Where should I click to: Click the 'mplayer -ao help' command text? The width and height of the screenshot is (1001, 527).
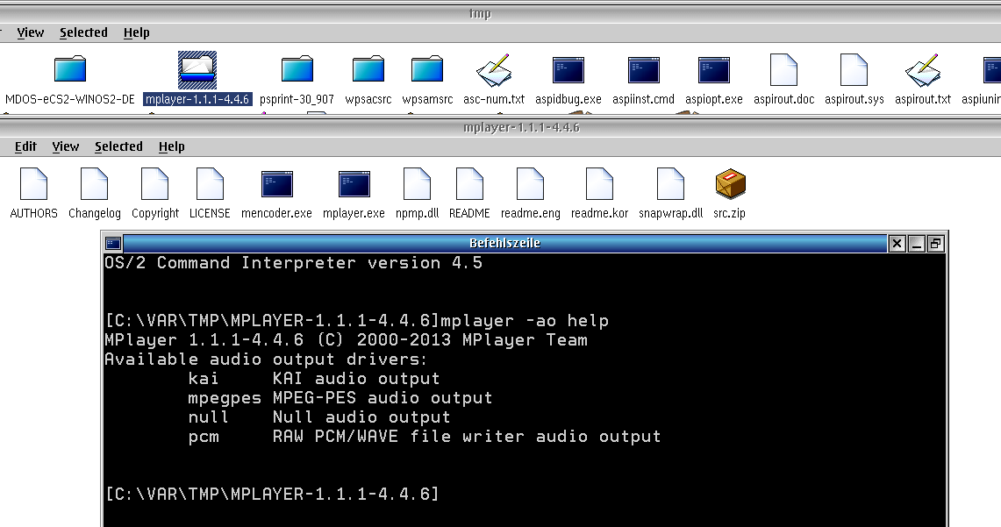[525, 321]
